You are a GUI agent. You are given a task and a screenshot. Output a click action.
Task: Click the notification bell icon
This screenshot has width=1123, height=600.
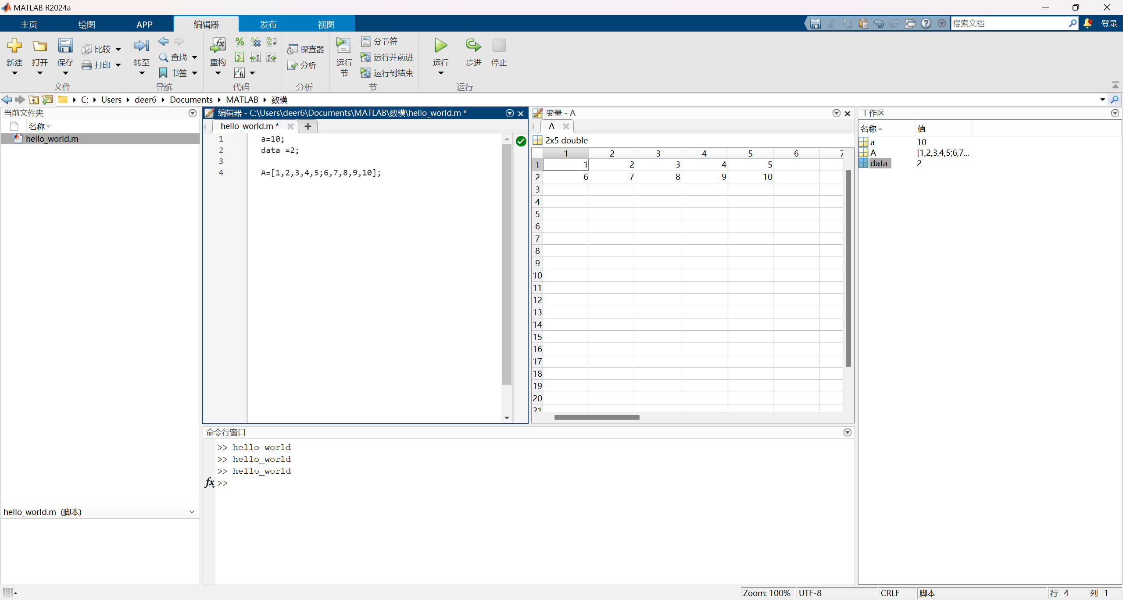click(1087, 23)
